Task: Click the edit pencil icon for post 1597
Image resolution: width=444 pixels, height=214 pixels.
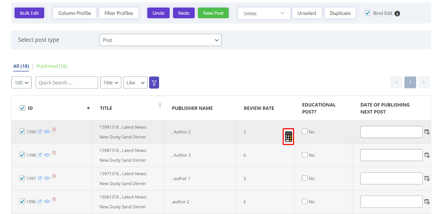Action: (x=39, y=178)
